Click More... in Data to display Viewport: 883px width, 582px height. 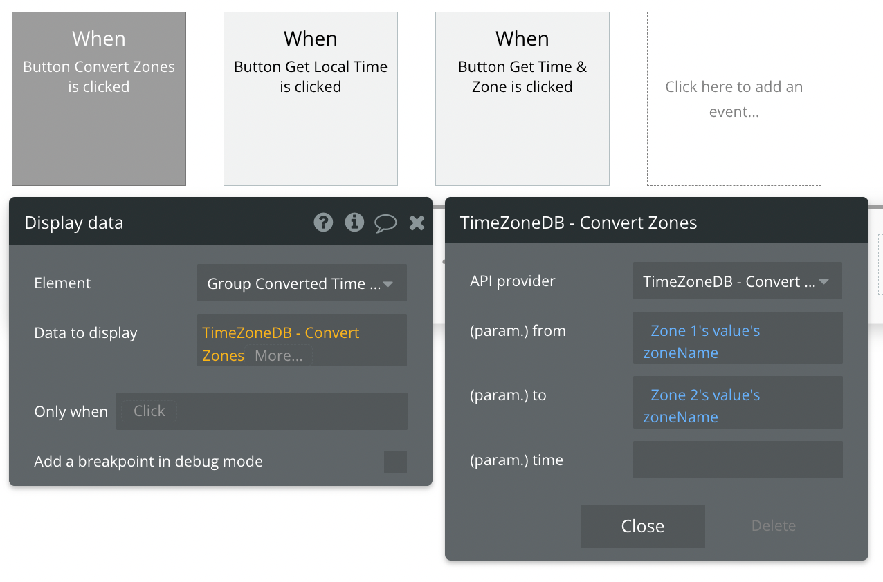(x=278, y=356)
